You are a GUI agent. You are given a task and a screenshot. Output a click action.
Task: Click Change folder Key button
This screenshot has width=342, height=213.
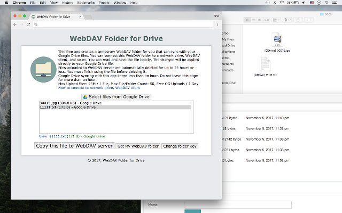(x=180, y=146)
